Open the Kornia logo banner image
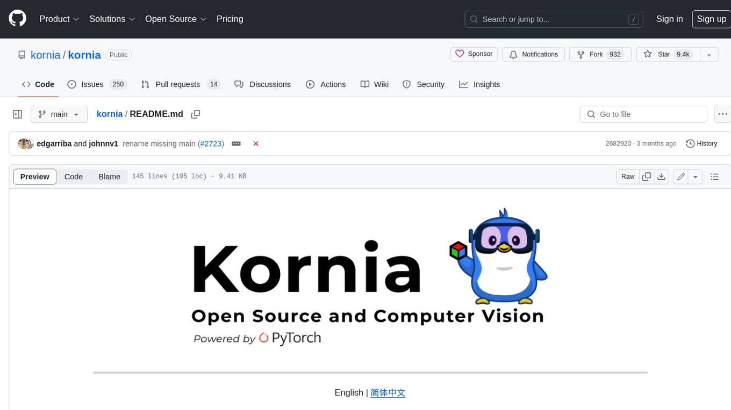This screenshot has height=410, width=731. click(x=370, y=277)
